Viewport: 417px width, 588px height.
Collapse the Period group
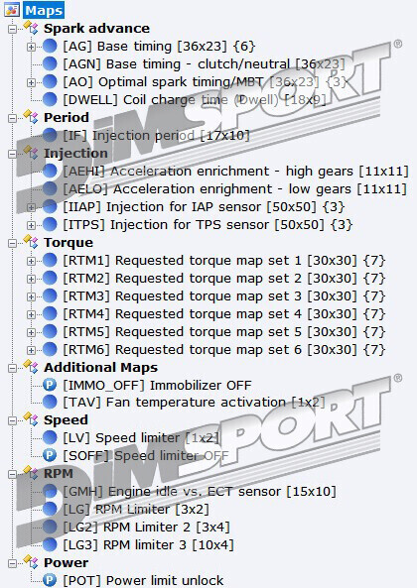tap(12, 119)
